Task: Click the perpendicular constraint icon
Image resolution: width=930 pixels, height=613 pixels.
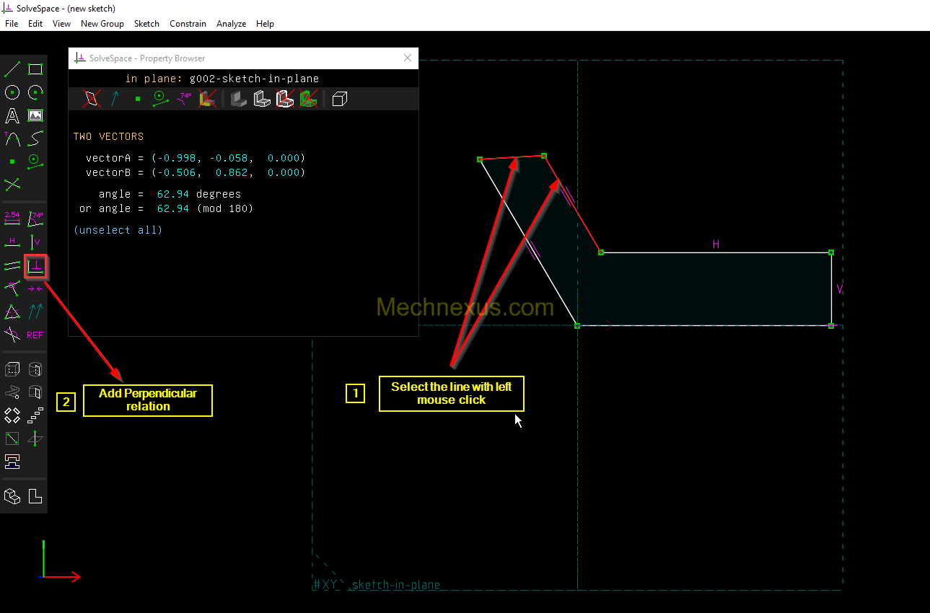Action: pyautogui.click(x=35, y=267)
